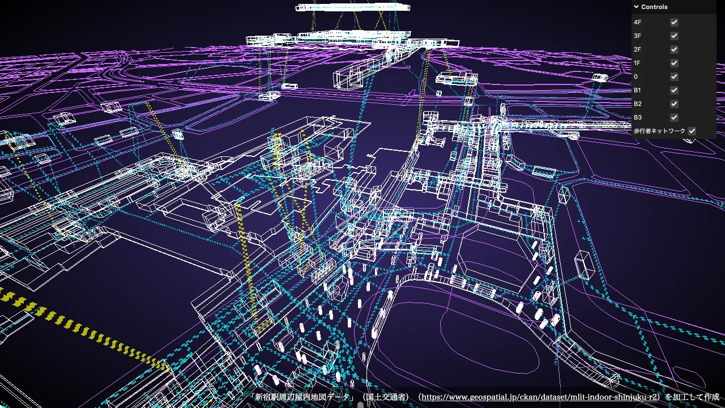
Task: Uncheck the floor 0 checkbox
Action: 673,76
